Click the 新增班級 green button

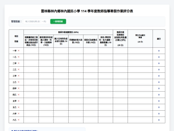(58, 21)
